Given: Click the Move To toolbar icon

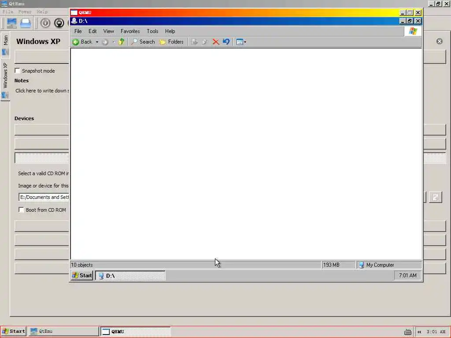Looking at the screenshot, I should (x=194, y=42).
